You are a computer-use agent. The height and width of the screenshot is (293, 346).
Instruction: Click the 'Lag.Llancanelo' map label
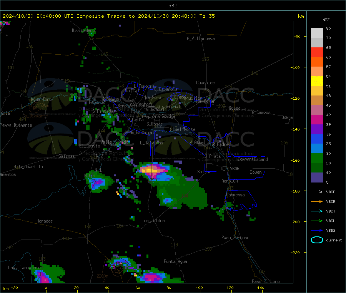pos(24,268)
